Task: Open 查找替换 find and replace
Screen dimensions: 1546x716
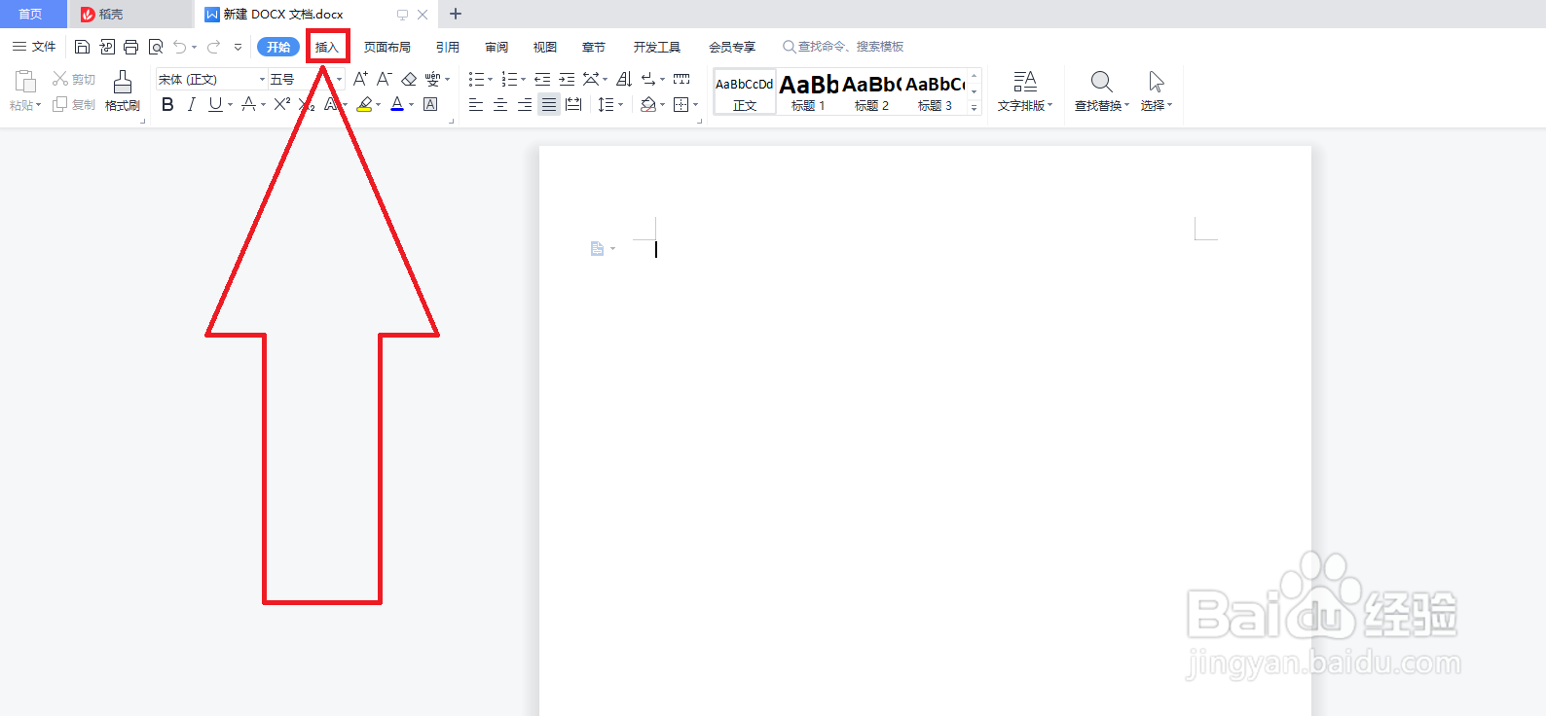Action: click(x=1102, y=90)
